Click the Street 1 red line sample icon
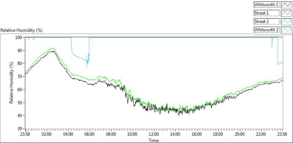 286,13
